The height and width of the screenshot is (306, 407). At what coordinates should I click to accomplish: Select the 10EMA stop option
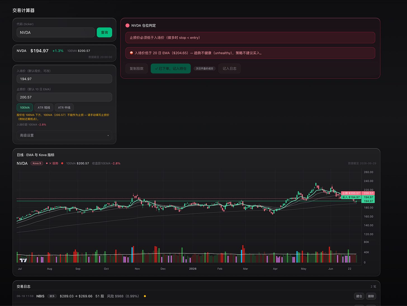click(25, 107)
